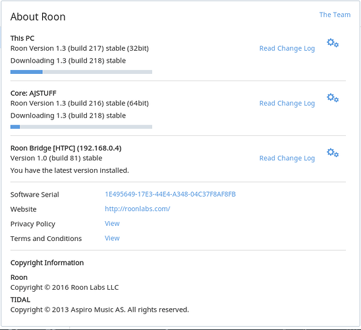Screen dimensions: 361x330
Task: Select 'Core: AJSTUFF' heading
Action: (x=34, y=94)
